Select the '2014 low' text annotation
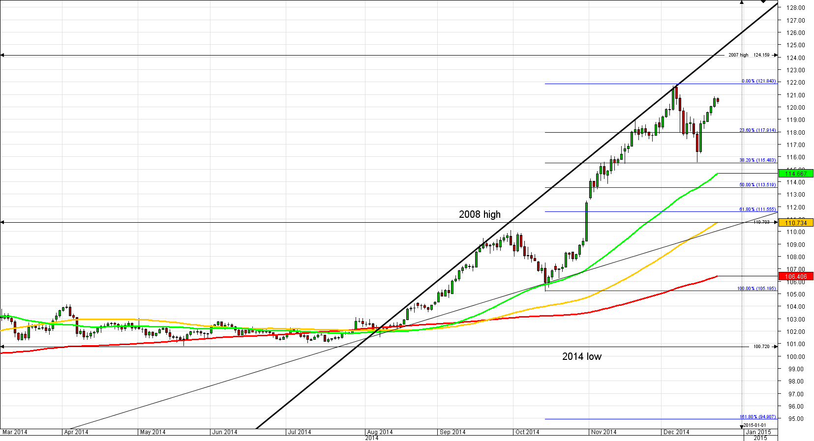The height and width of the screenshot is (441, 814). [582, 356]
